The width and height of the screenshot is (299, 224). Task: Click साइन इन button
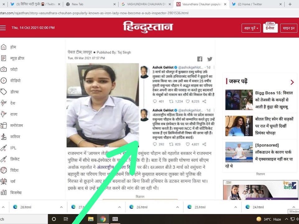(289, 28)
